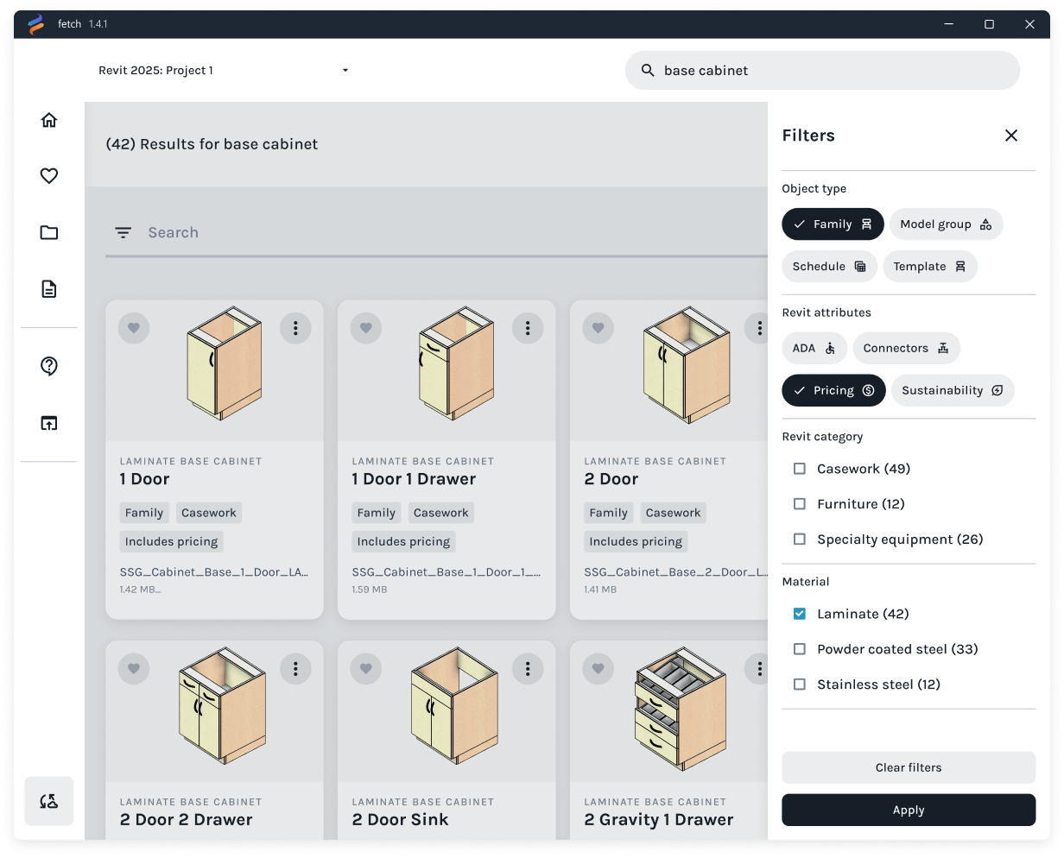Deselect the Family object type chip
Viewport: 1064px width, 858px height.
(833, 224)
